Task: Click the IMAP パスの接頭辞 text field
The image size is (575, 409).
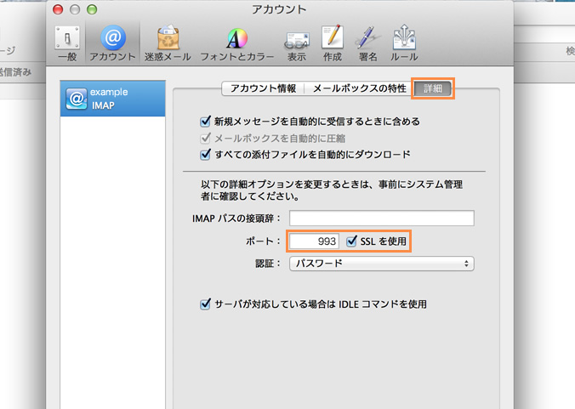Action: (x=382, y=218)
